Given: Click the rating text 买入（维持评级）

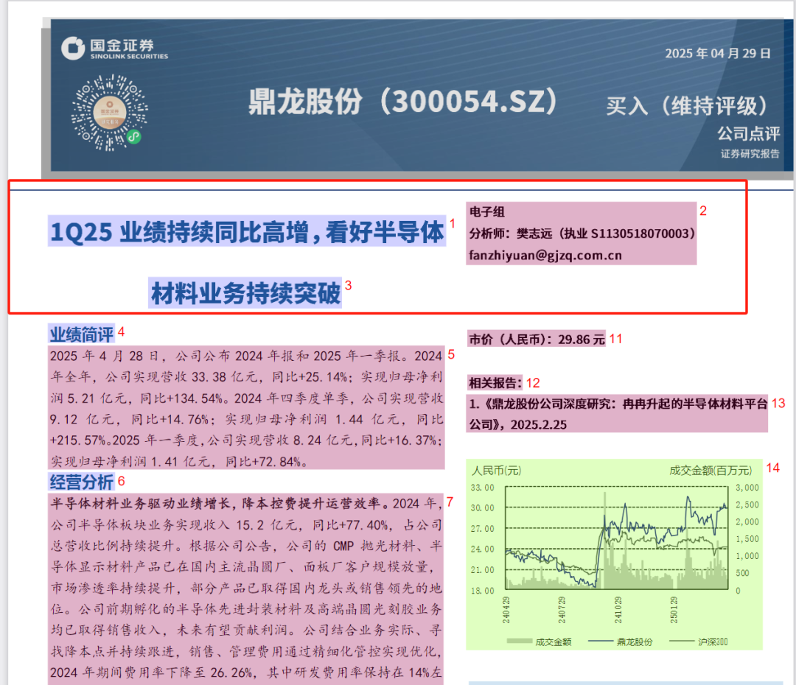Looking at the screenshot, I should pos(687,105).
